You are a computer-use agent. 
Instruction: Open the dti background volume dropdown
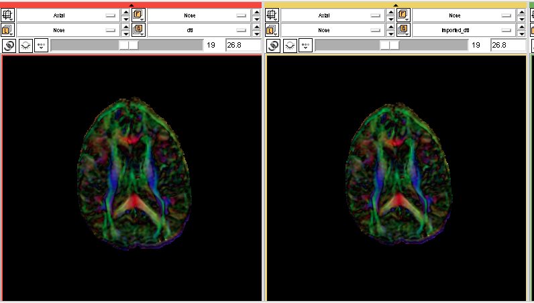click(199, 29)
